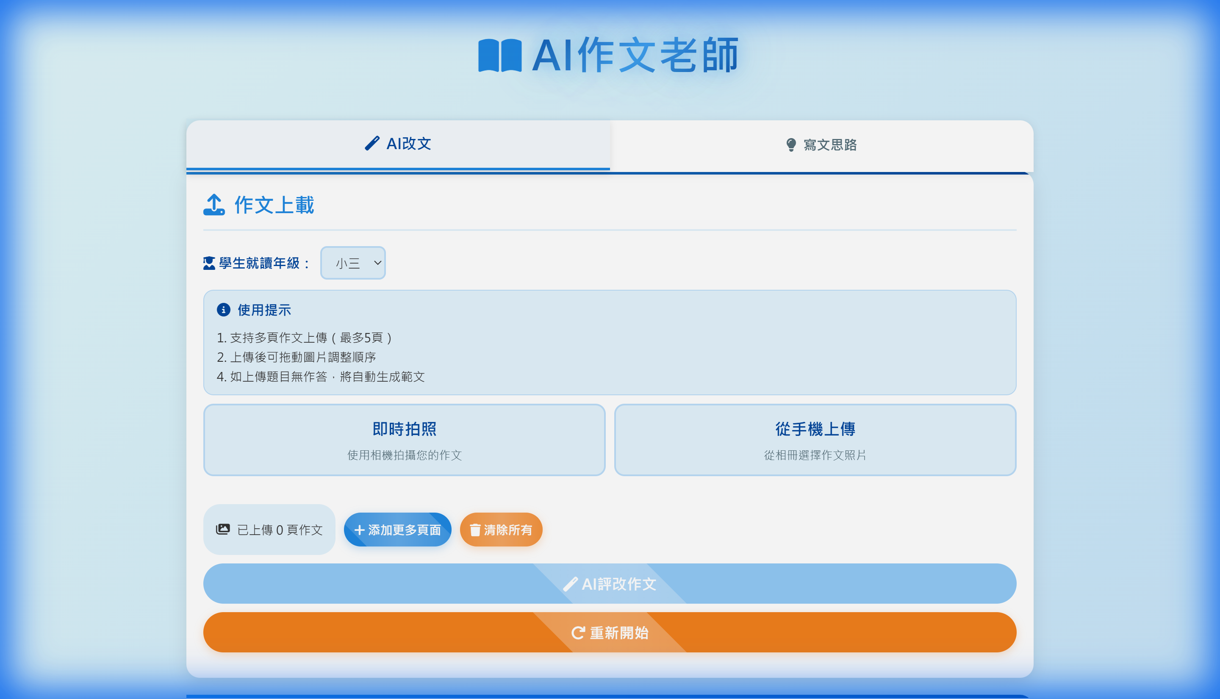
Task: Click the graduation cap icon before 學生就讀年級
Action: 208,263
